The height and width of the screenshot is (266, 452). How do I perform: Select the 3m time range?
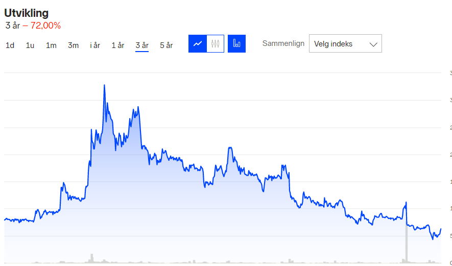point(73,45)
